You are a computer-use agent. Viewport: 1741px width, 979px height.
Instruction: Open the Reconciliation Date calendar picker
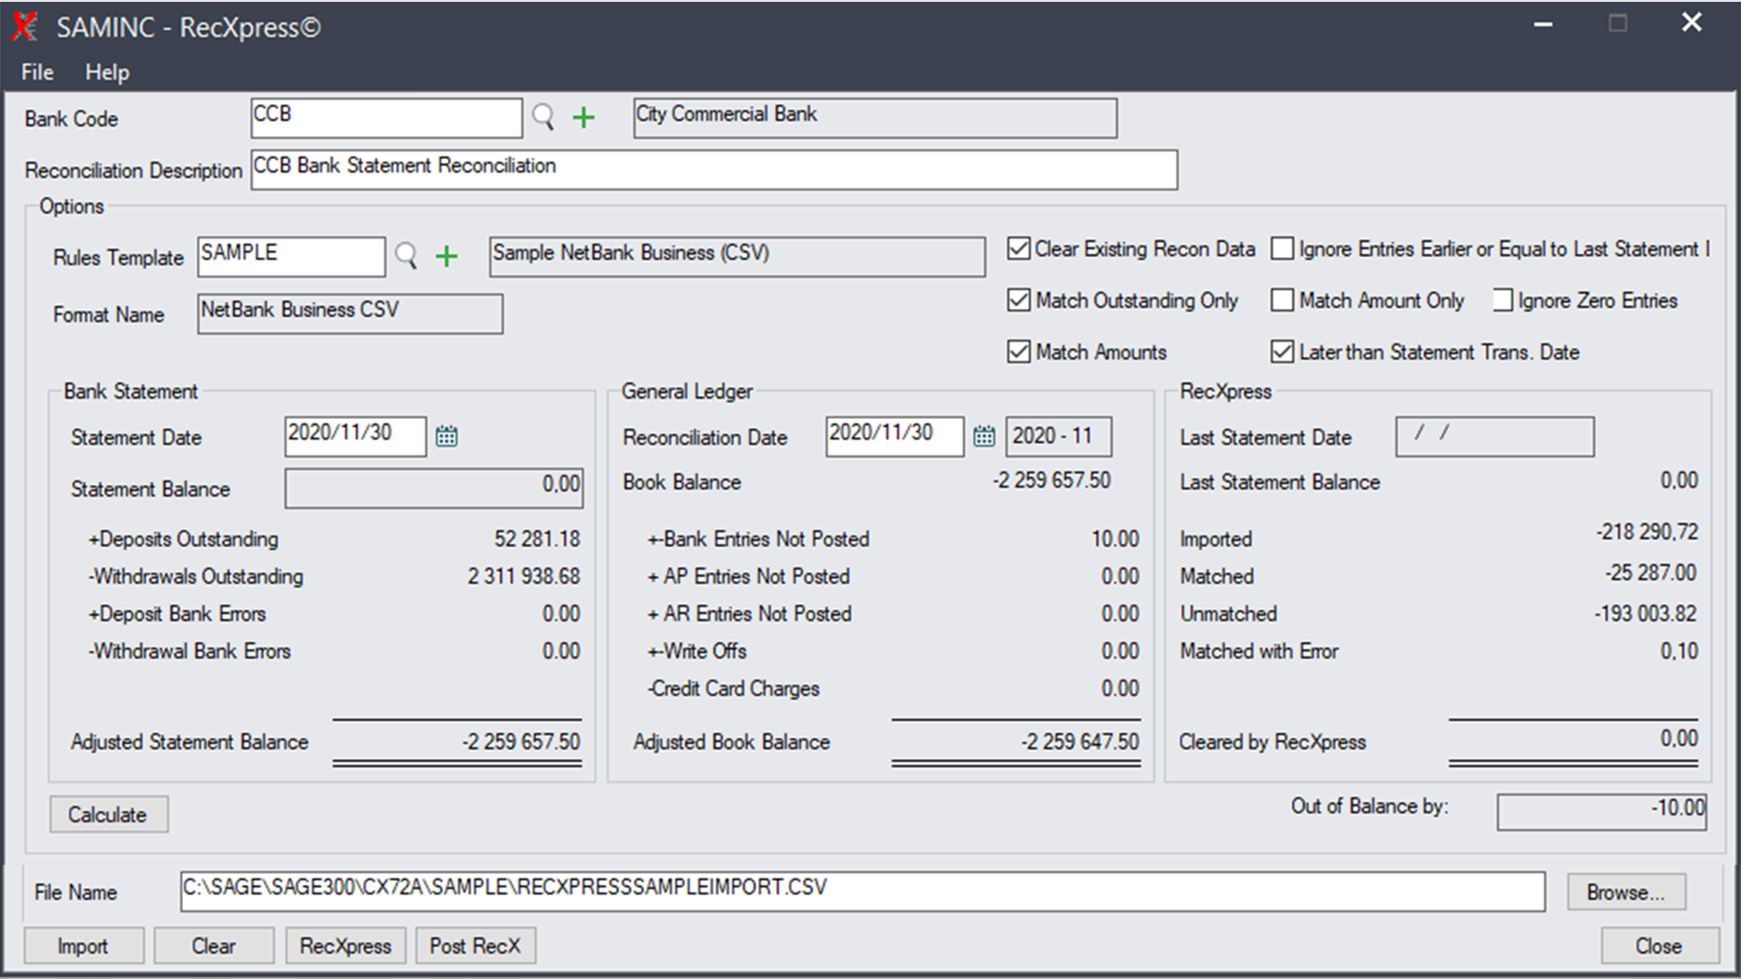click(x=984, y=436)
